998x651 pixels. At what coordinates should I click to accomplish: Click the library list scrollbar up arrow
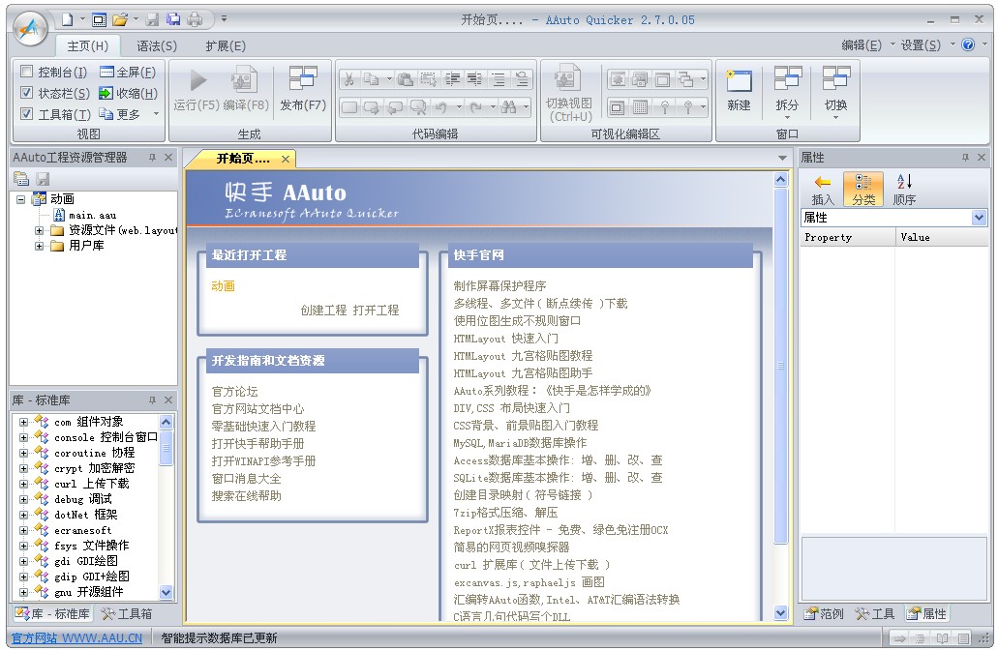click(166, 422)
